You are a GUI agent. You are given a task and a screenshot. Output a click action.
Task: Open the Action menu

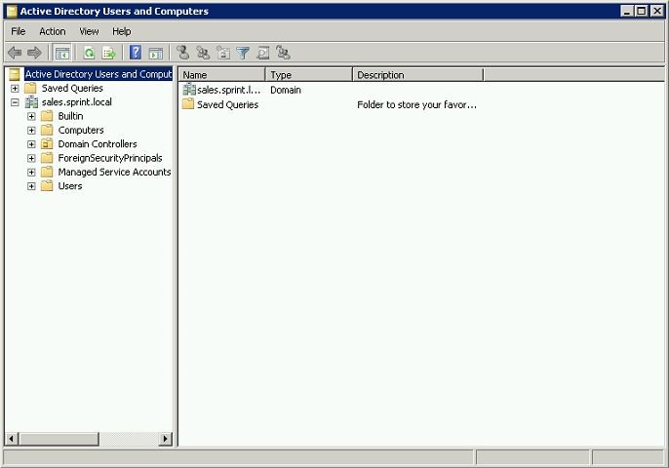53,31
